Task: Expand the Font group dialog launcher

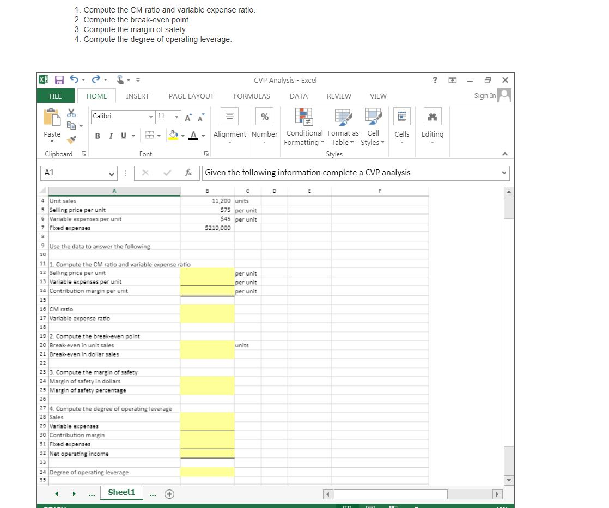Action: click(206, 154)
